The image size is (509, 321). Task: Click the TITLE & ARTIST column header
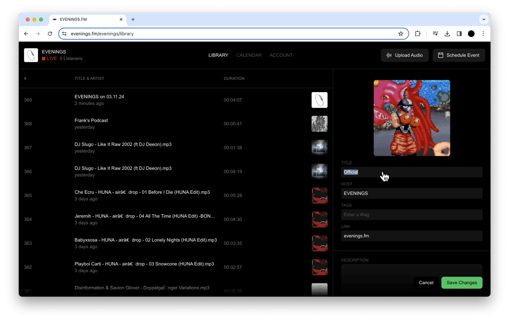(89, 78)
